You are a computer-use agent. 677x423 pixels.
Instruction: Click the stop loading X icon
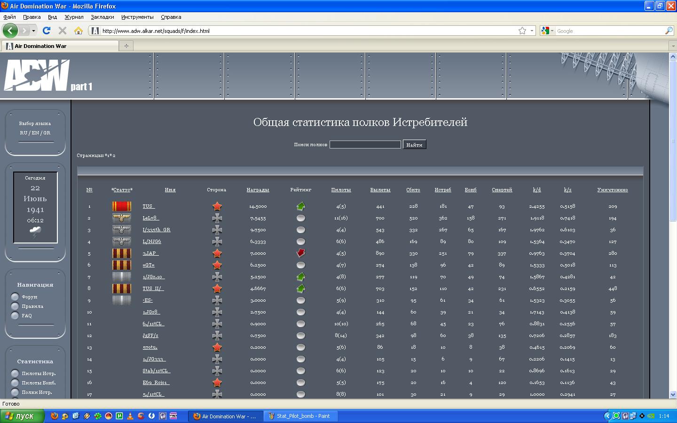tap(62, 31)
